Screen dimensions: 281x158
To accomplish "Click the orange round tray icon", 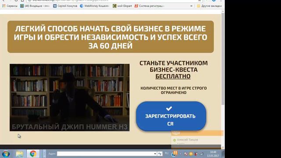I will coord(191,154).
